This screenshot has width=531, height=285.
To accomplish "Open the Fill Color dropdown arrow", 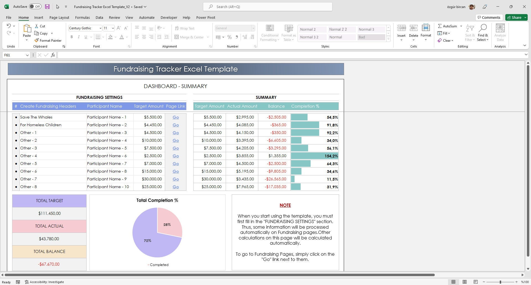I will [x=115, y=37].
